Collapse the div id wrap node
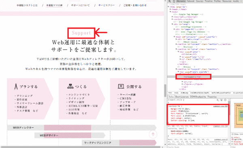The image size is (243, 148). (173, 24)
